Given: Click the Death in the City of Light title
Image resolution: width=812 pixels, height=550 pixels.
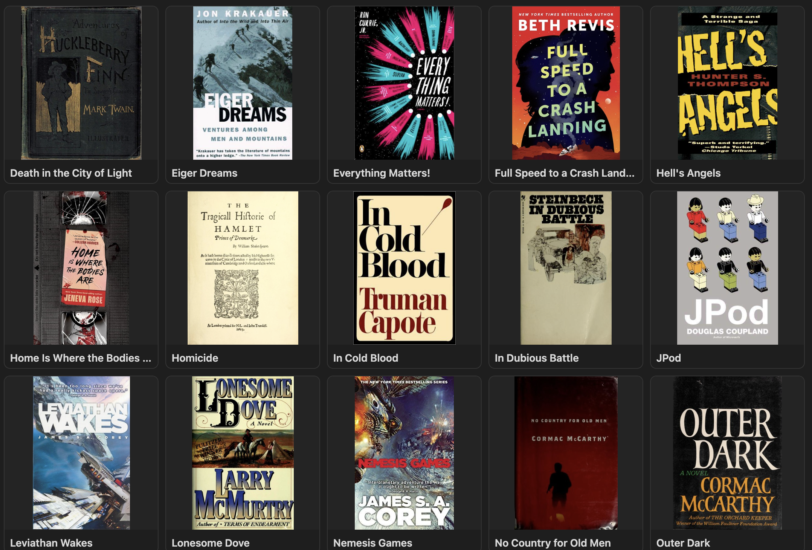Looking at the screenshot, I should [x=71, y=173].
